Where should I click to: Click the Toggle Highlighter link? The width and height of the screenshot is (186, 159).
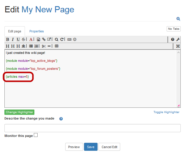(x=166, y=112)
